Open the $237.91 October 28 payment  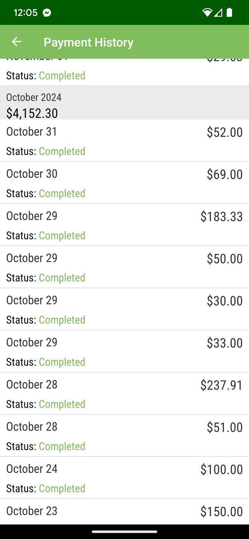pos(124,394)
